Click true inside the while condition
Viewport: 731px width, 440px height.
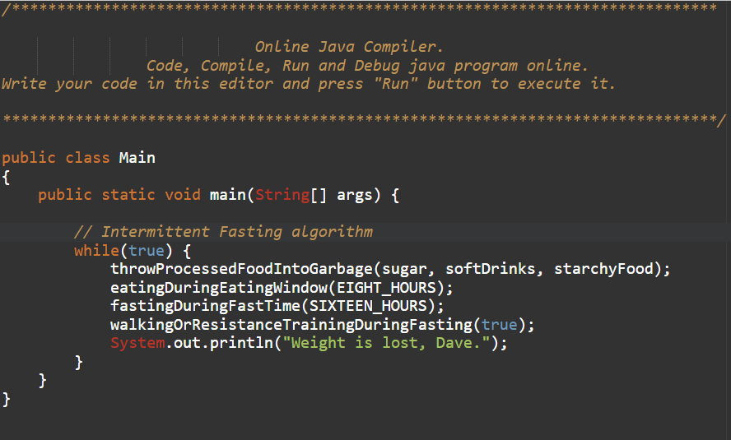pyautogui.click(x=147, y=250)
